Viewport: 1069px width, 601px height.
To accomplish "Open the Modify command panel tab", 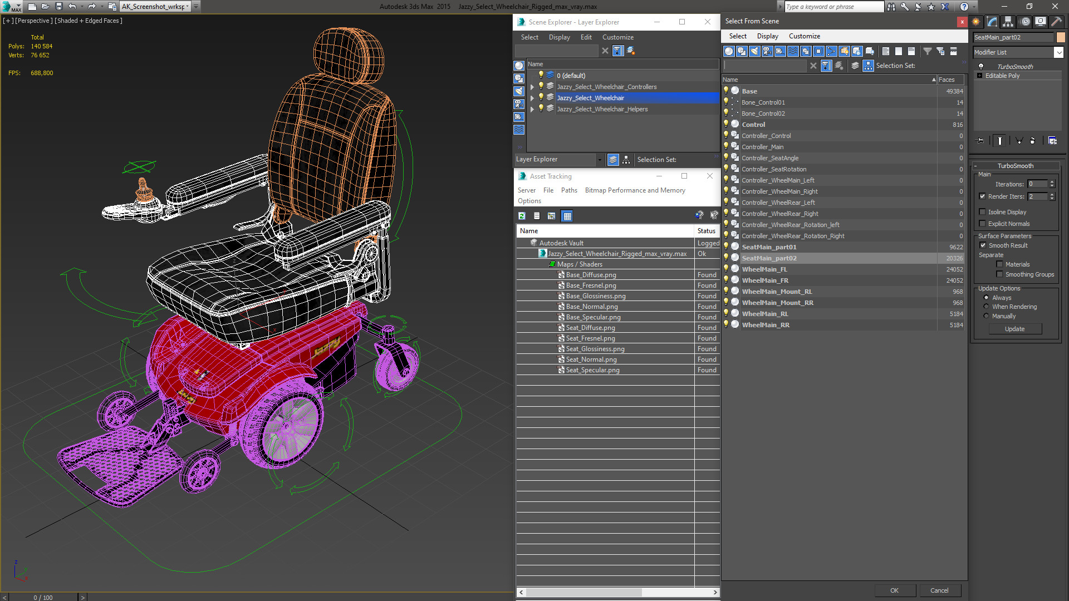I will click(992, 22).
